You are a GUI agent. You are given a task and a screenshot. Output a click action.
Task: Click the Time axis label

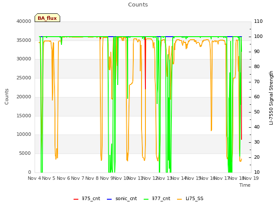(245, 185)
